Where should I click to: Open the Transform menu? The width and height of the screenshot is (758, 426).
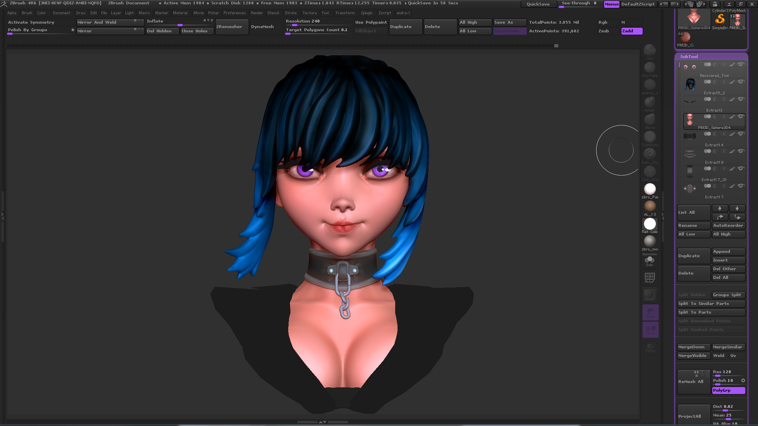(345, 13)
